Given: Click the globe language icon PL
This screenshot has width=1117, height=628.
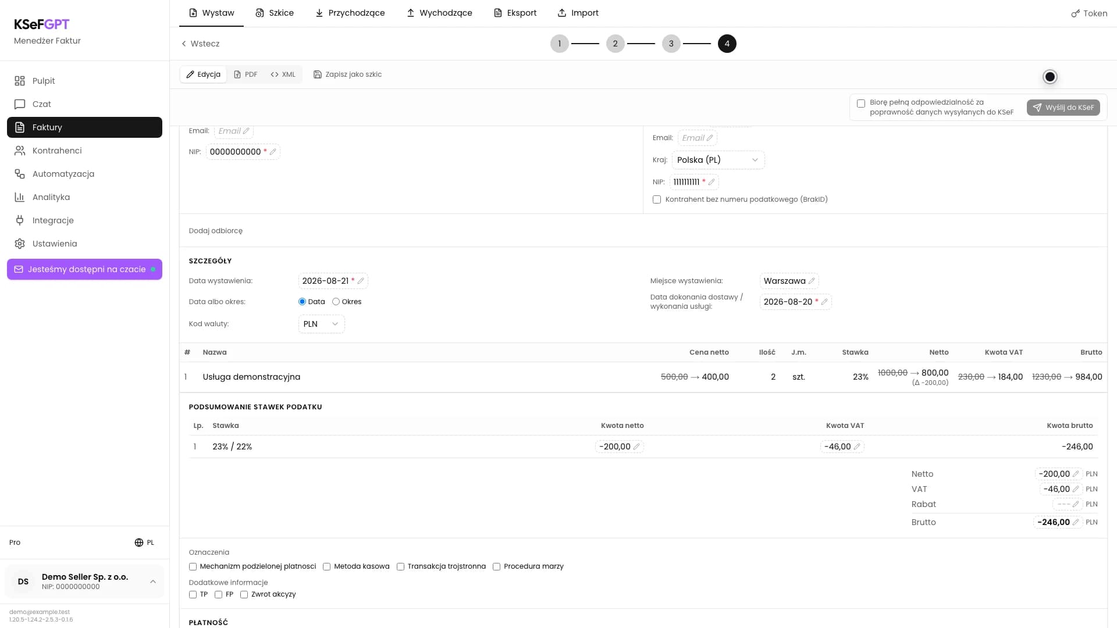Looking at the screenshot, I should click(x=139, y=543).
